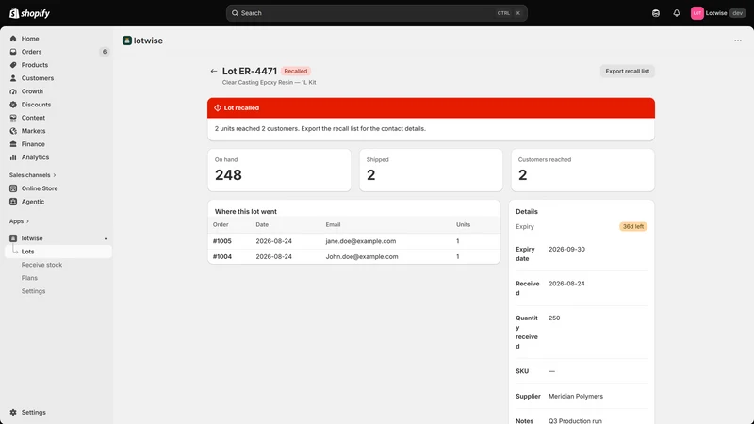Expand the Apps section chevron
The width and height of the screenshot is (754, 424).
(27, 221)
